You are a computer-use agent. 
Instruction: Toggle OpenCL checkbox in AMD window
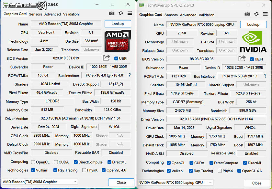click(x=33, y=162)
